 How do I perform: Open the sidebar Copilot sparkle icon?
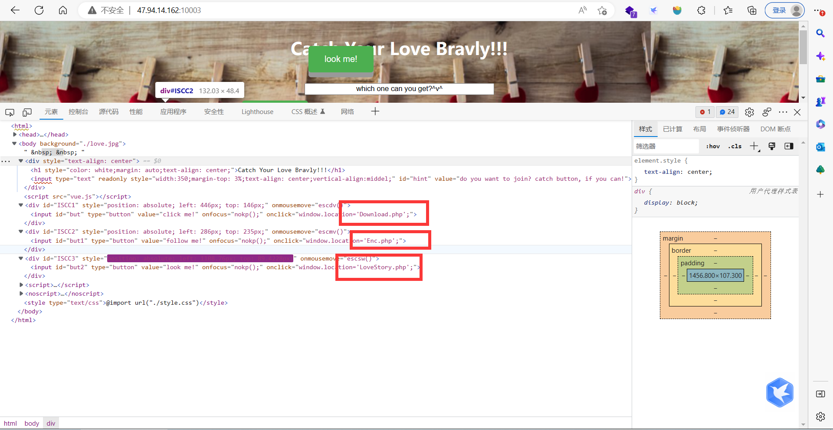click(x=820, y=56)
